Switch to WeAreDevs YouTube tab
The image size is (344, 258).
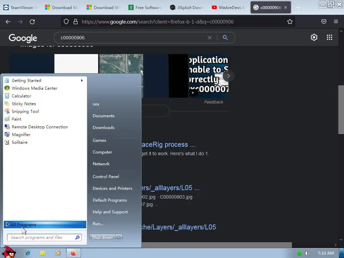(x=228, y=7)
